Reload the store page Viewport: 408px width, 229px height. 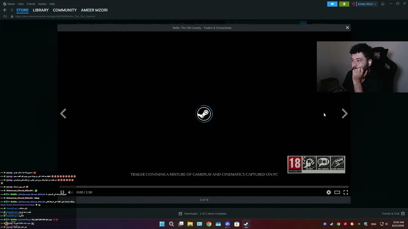5,16
